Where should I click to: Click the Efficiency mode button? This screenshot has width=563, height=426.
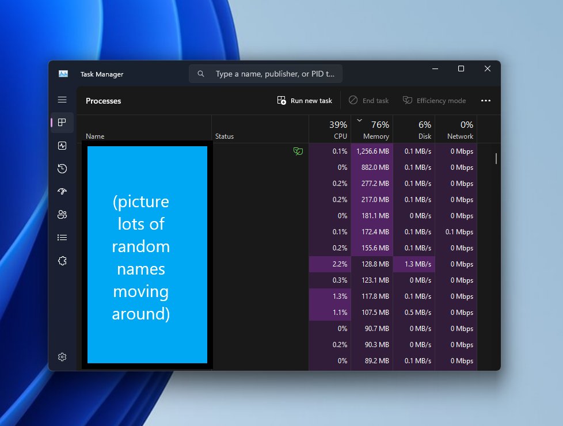pos(434,101)
